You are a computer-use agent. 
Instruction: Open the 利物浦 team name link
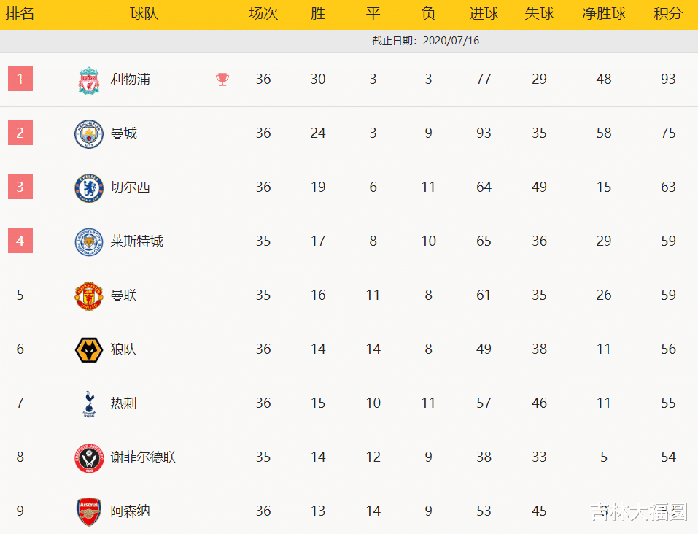[x=130, y=80]
